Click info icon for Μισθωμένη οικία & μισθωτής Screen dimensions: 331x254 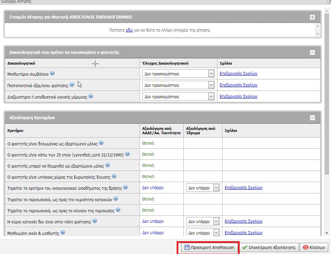pyautogui.click(x=63, y=232)
